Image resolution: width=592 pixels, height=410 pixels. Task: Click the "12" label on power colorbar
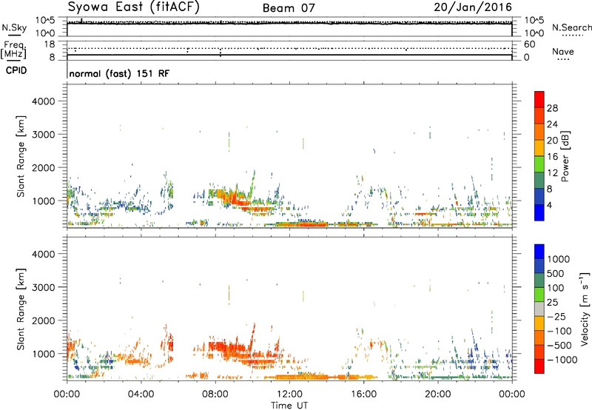[552, 173]
